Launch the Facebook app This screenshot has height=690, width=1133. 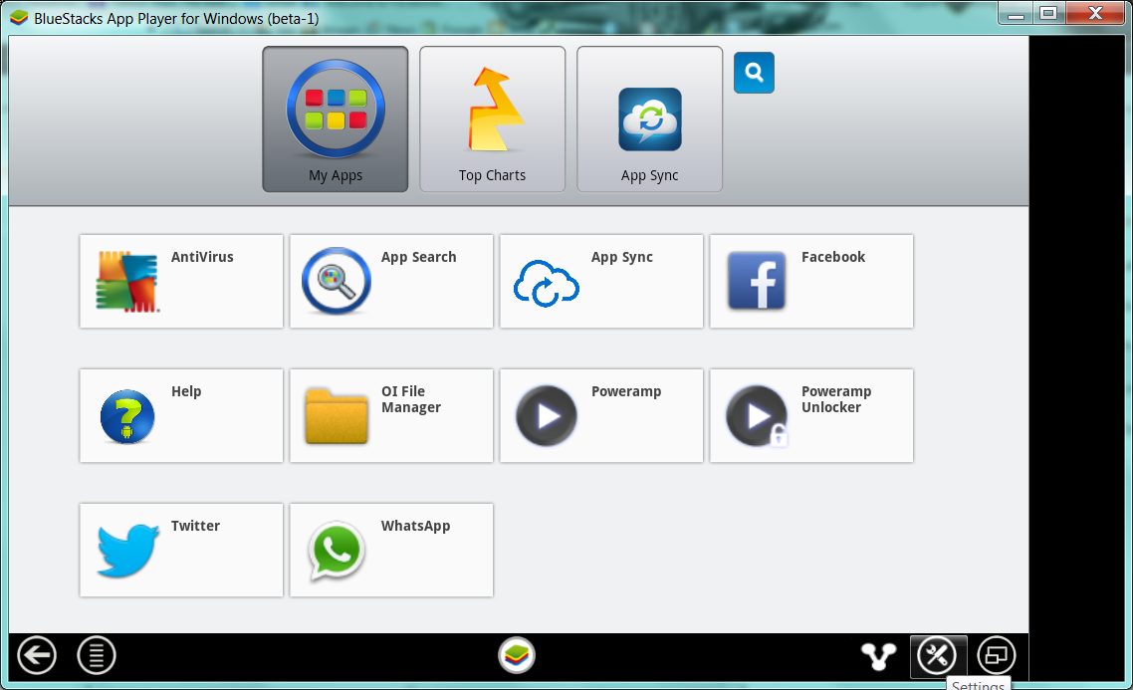811,281
